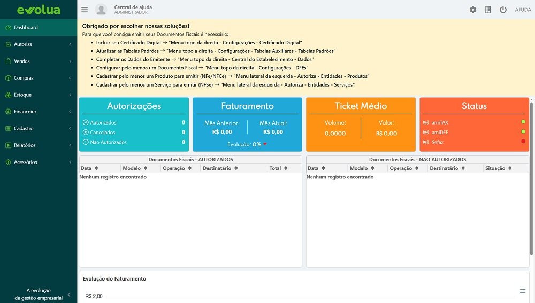The height and width of the screenshot is (303, 535).
Task: Toggle the hamburger sidebar menu
Action: [x=85, y=10]
